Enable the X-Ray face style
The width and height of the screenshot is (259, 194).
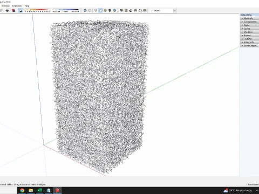click(x=85, y=10)
